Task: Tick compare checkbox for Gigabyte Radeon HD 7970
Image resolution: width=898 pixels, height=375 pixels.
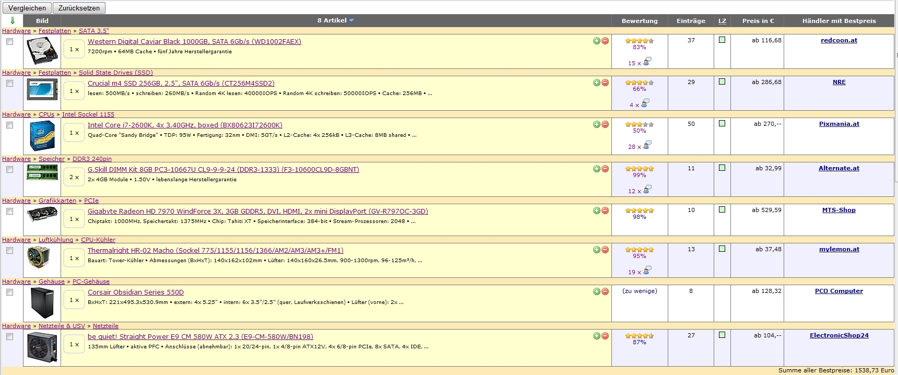Action: [9, 211]
